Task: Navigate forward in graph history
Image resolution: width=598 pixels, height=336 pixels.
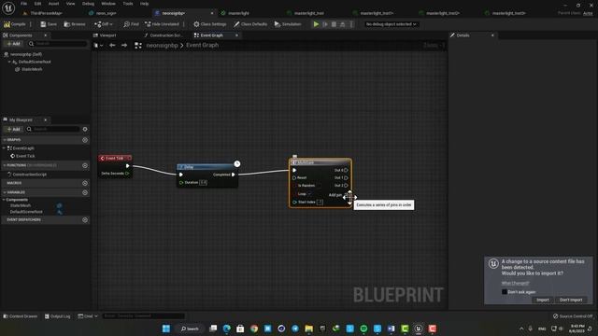Action: tap(124, 45)
